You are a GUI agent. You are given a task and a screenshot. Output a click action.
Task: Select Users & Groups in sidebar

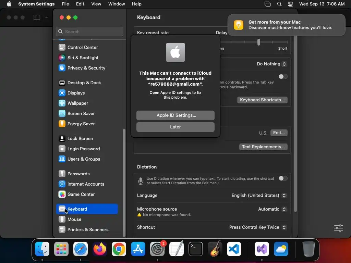[x=87, y=159]
